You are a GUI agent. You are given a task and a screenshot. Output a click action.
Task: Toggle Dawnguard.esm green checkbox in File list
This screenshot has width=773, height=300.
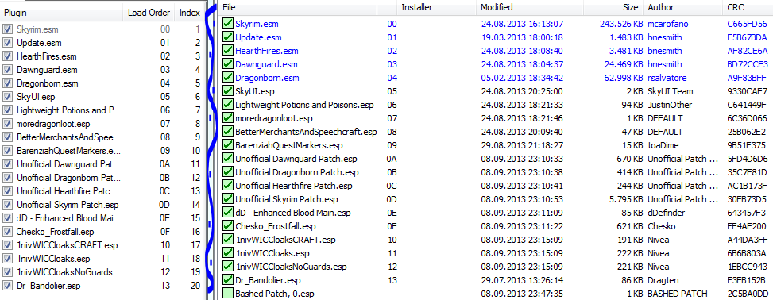coord(228,64)
